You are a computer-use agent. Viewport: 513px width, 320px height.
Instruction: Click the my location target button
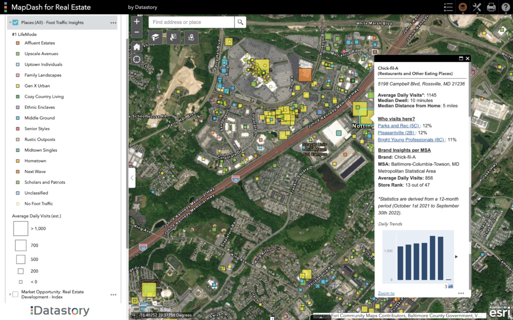[137, 59]
